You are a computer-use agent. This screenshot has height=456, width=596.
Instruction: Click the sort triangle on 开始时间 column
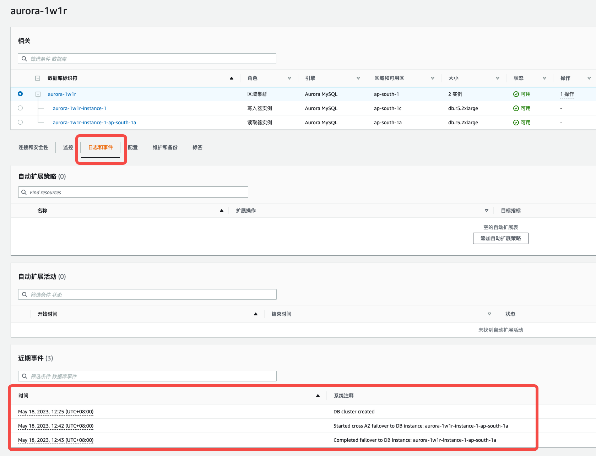tap(255, 314)
